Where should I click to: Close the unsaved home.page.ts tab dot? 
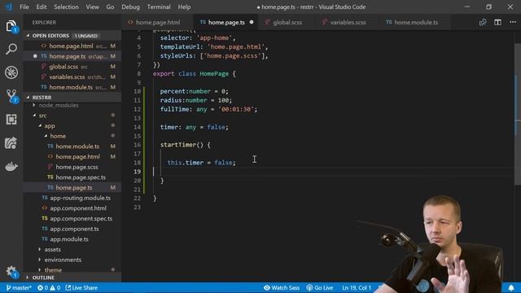(252, 22)
